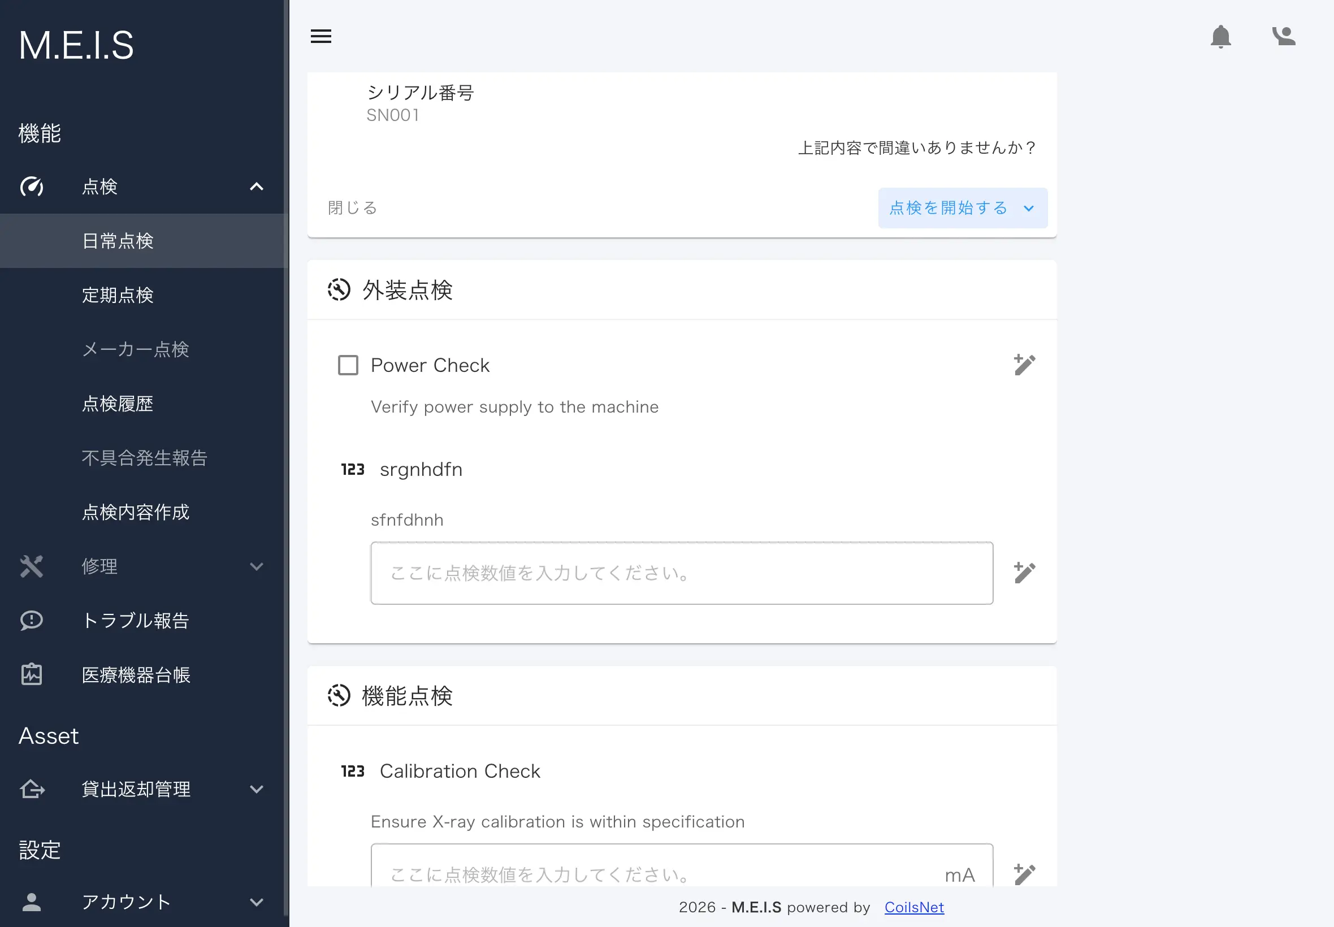Open the notifications bell
Viewport: 1334px width, 927px height.
[x=1221, y=36]
